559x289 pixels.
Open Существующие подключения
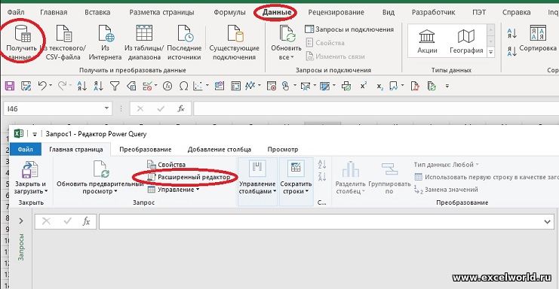click(234, 43)
